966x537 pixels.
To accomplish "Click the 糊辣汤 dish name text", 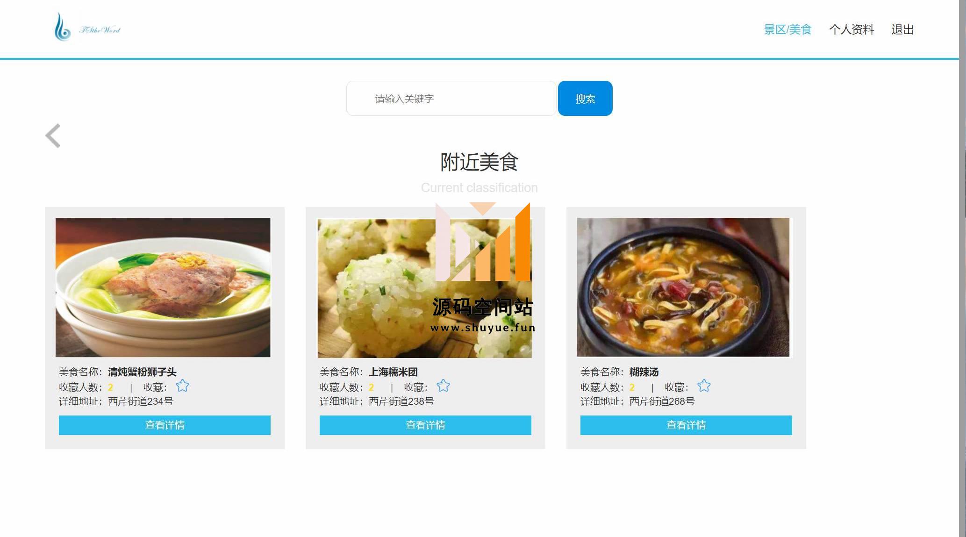I will (x=644, y=372).
